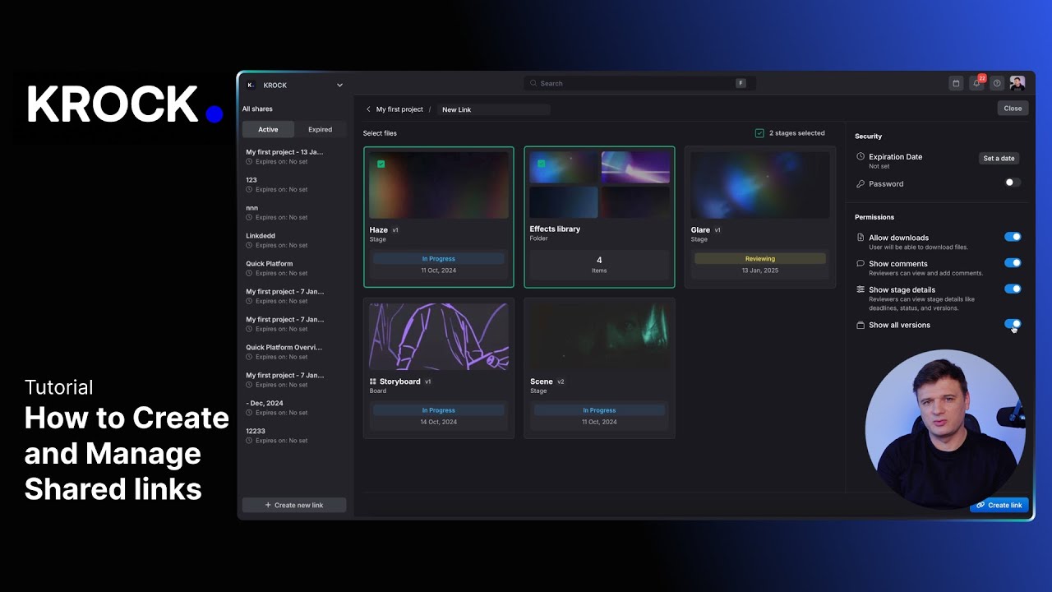Click the Password key icon
The height and width of the screenshot is (592, 1052).
(861, 183)
